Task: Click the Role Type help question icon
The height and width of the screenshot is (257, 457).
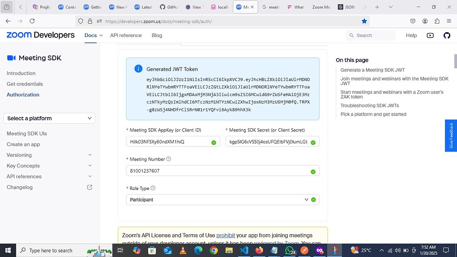Action: [153, 188]
